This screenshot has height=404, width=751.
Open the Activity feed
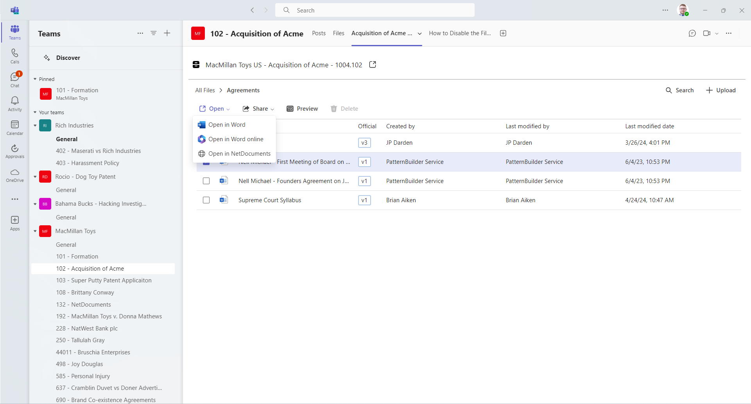pos(14,103)
